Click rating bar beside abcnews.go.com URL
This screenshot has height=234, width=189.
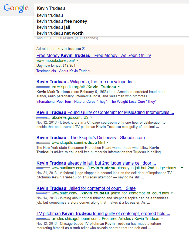(x=43, y=118)
